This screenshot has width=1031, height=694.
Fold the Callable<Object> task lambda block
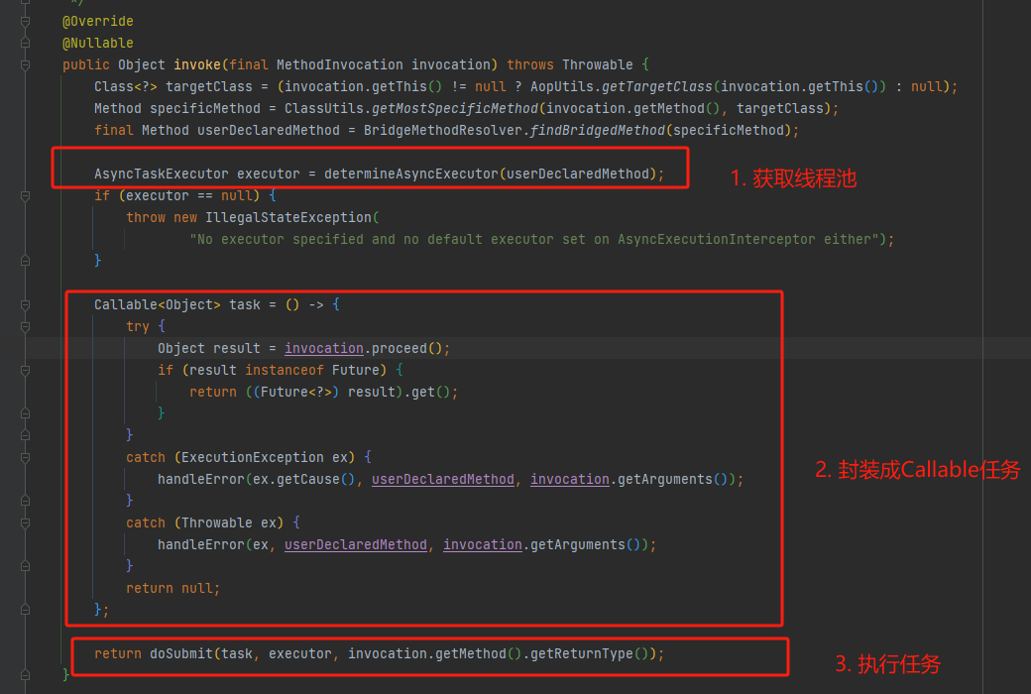tap(25, 305)
